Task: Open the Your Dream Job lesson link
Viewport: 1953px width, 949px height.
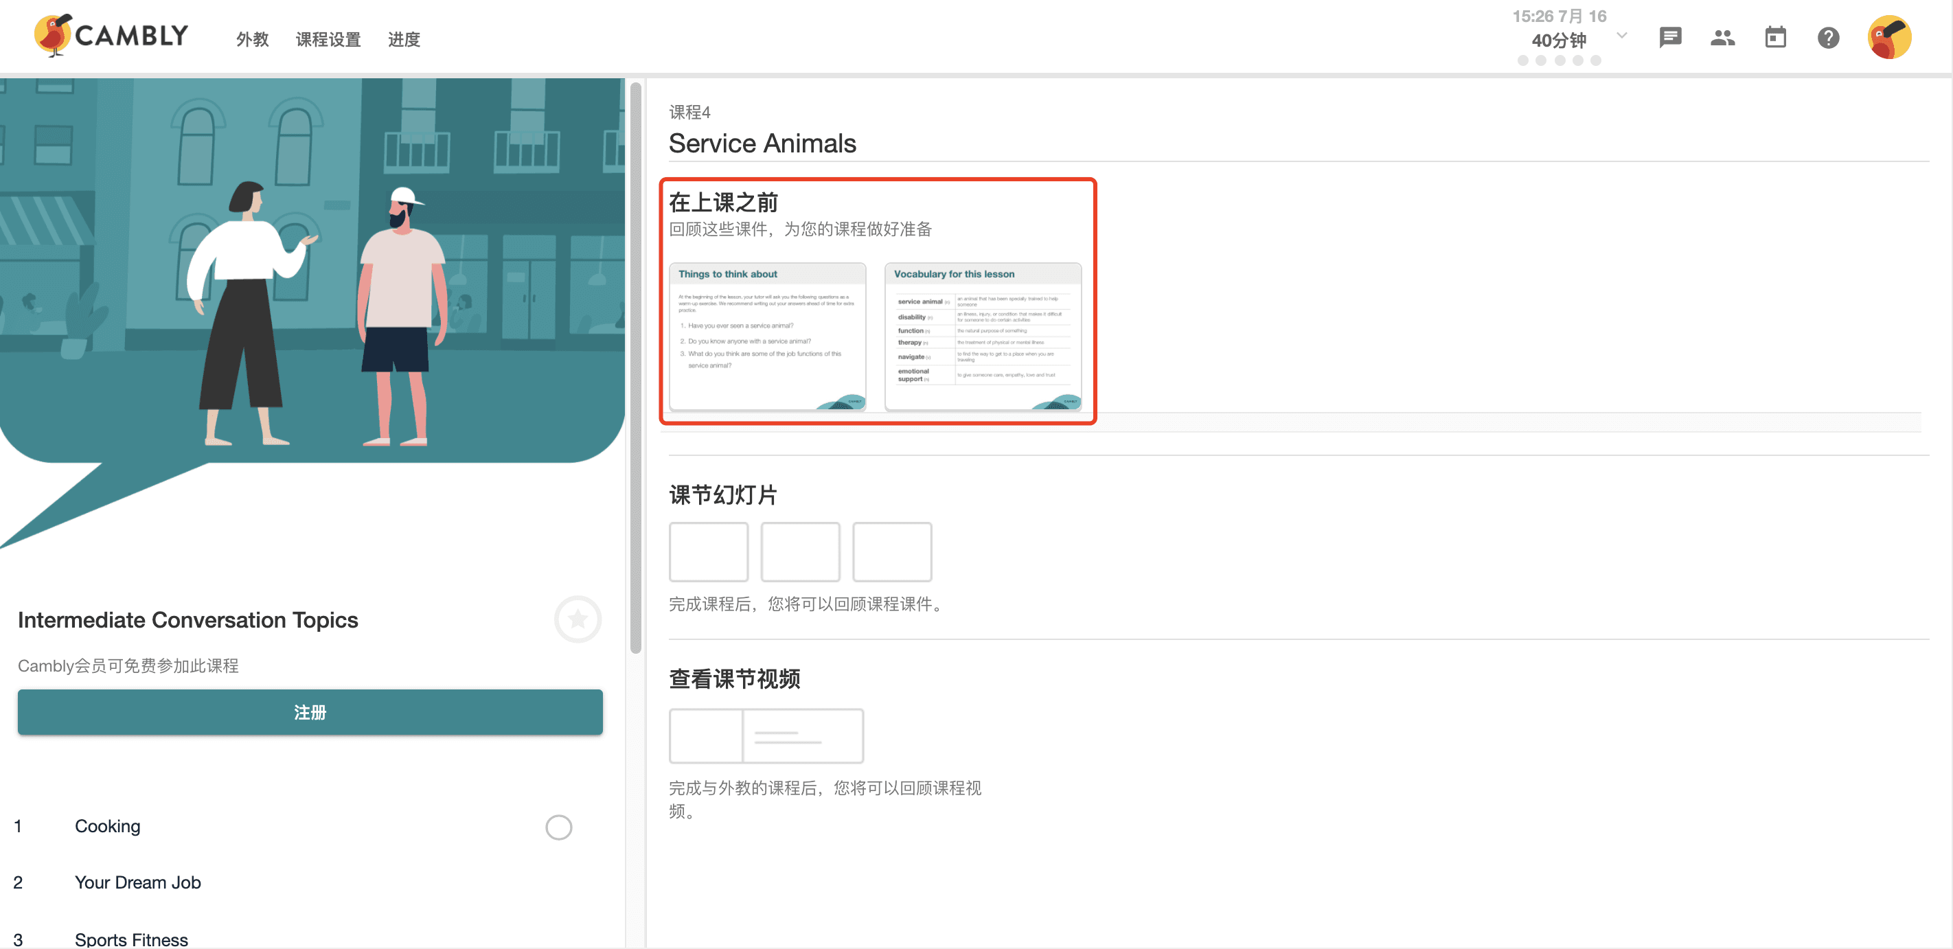Action: (137, 882)
